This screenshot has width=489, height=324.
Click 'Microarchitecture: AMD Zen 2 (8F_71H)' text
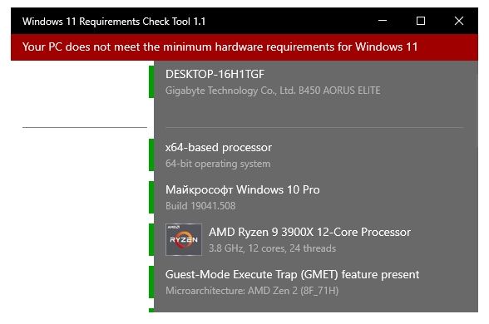[252, 291]
